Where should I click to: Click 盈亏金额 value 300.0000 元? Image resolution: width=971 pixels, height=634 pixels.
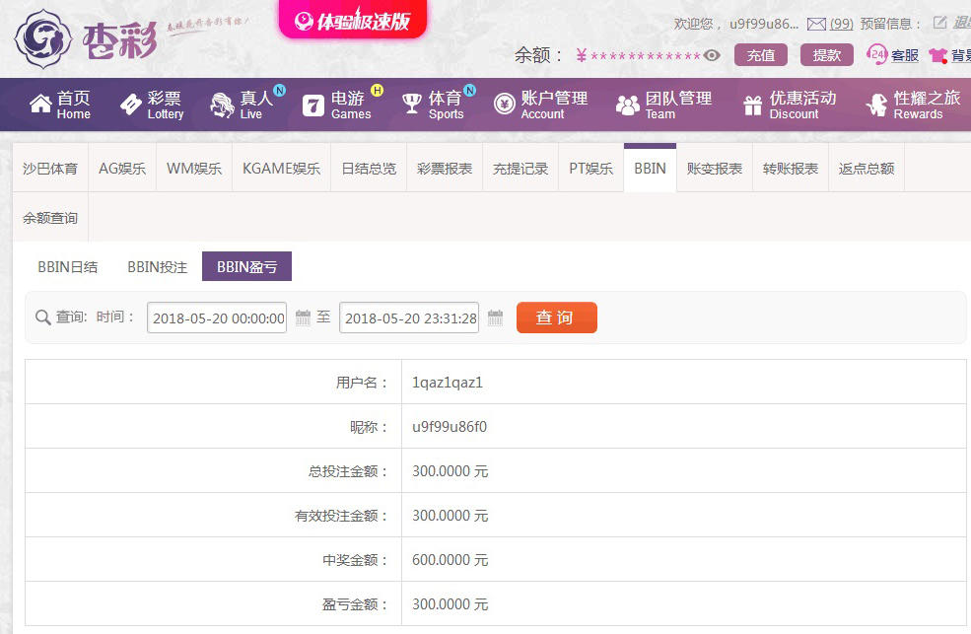coord(451,604)
